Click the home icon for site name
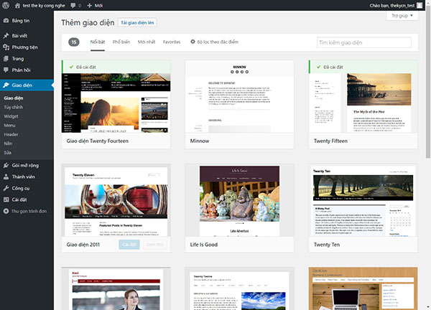The width and height of the screenshot is (431, 310). point(17,6)
